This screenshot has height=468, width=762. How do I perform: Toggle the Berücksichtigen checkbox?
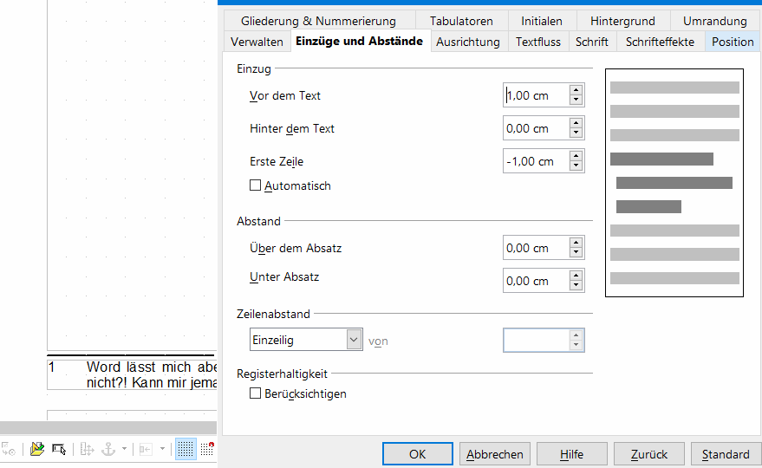click(x=255, y=393)
